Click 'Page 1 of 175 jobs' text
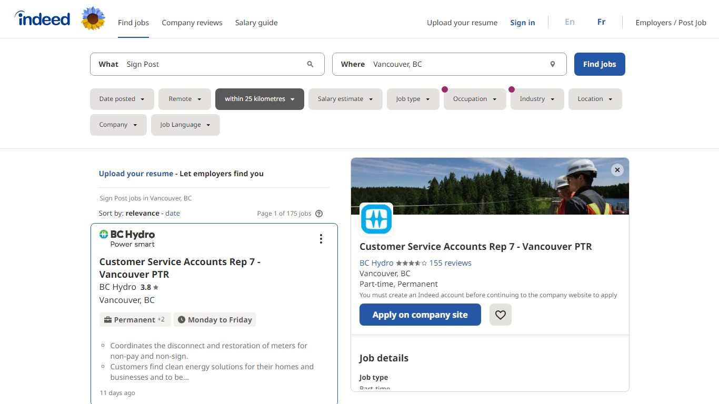719x404 pixels. pos(284,214)
